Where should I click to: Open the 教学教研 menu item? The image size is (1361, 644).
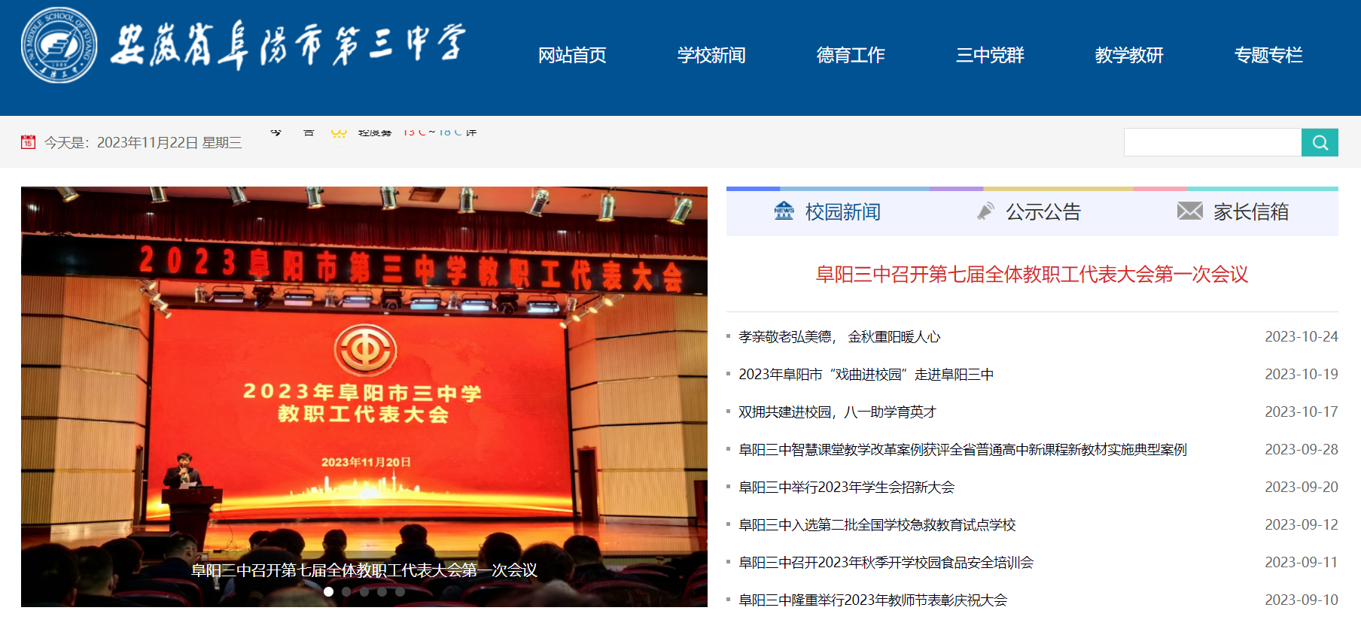pos(1129,55)
